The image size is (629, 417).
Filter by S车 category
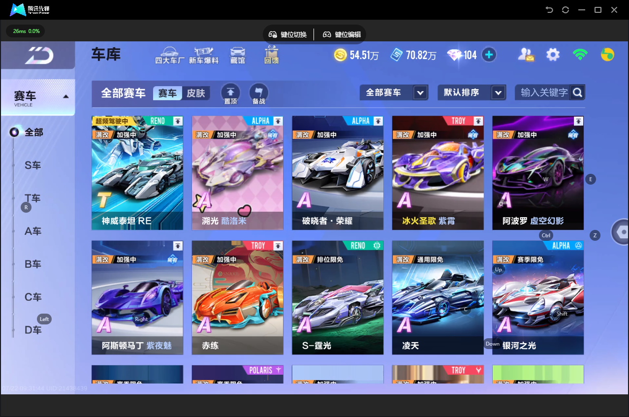(x=32, y=165)
